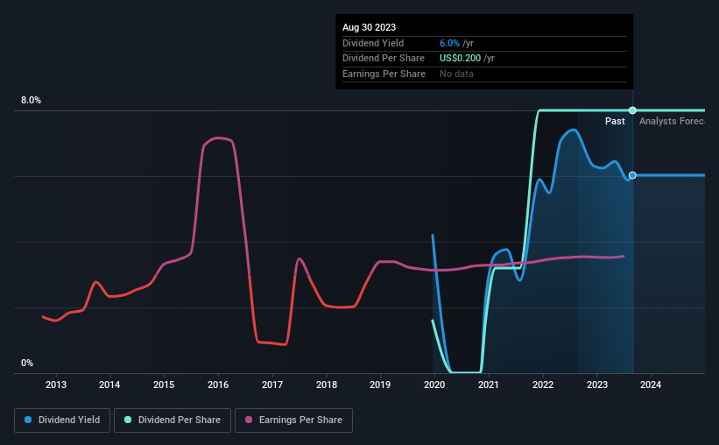
Task: Click the Aug 30 2023 tooltip date
Action: (x=369, y=27)
